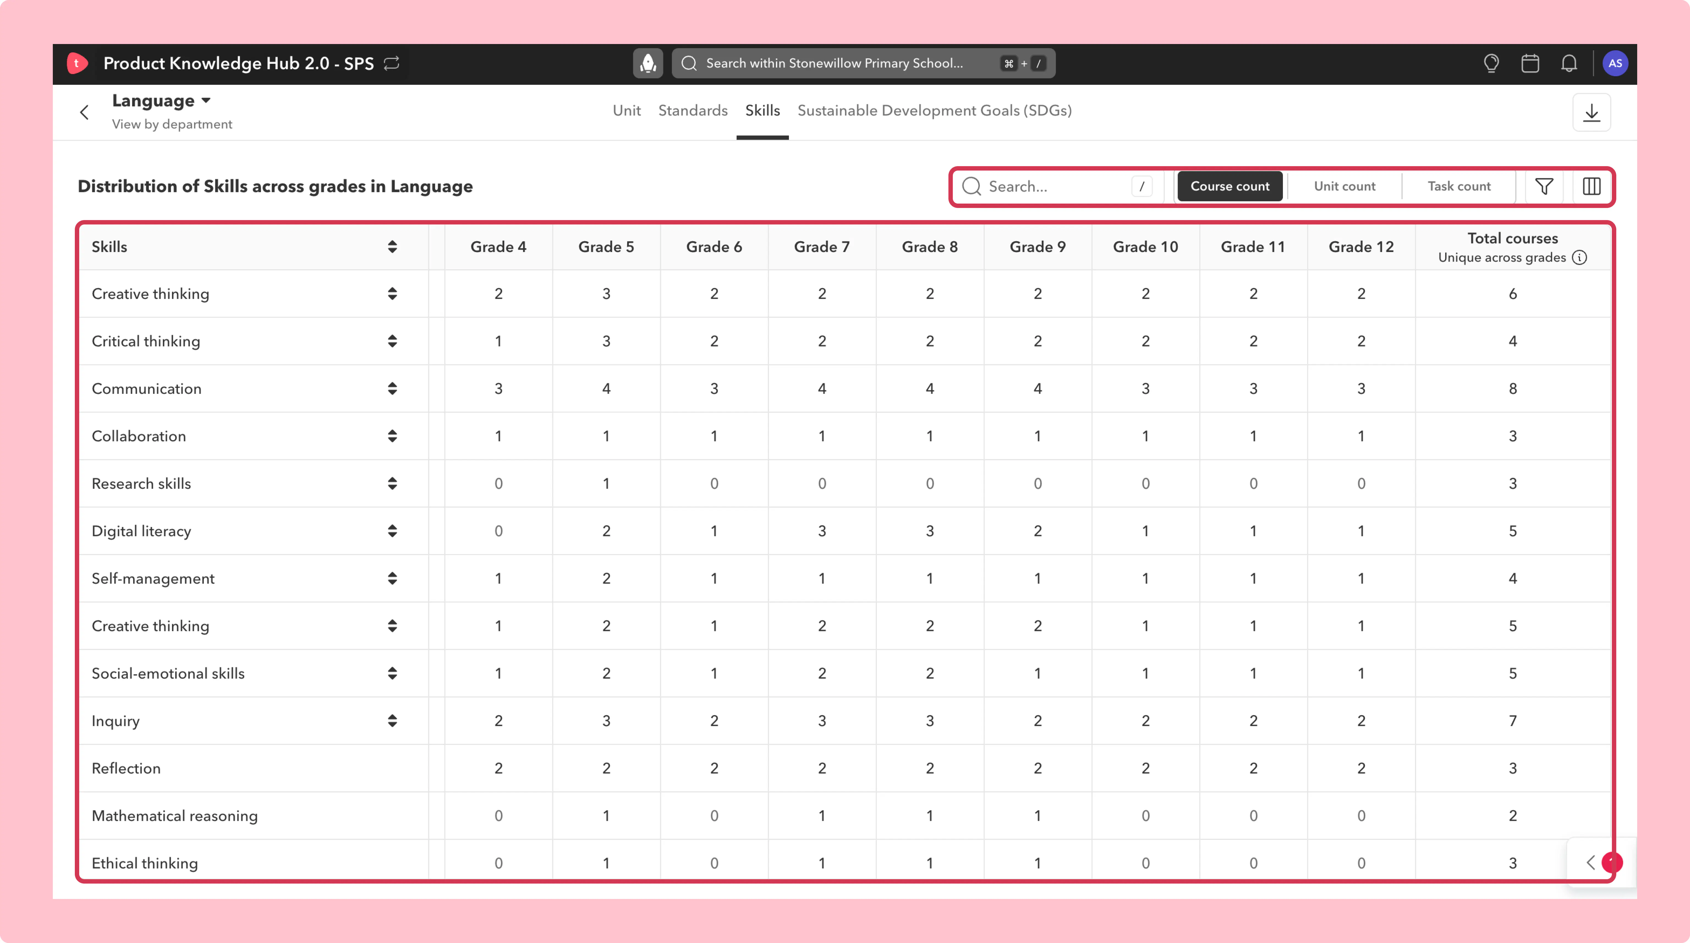The height and width of the screenshot is (943, 1690).
Task: Select the Skills tab
Action: tap(762, 110)
